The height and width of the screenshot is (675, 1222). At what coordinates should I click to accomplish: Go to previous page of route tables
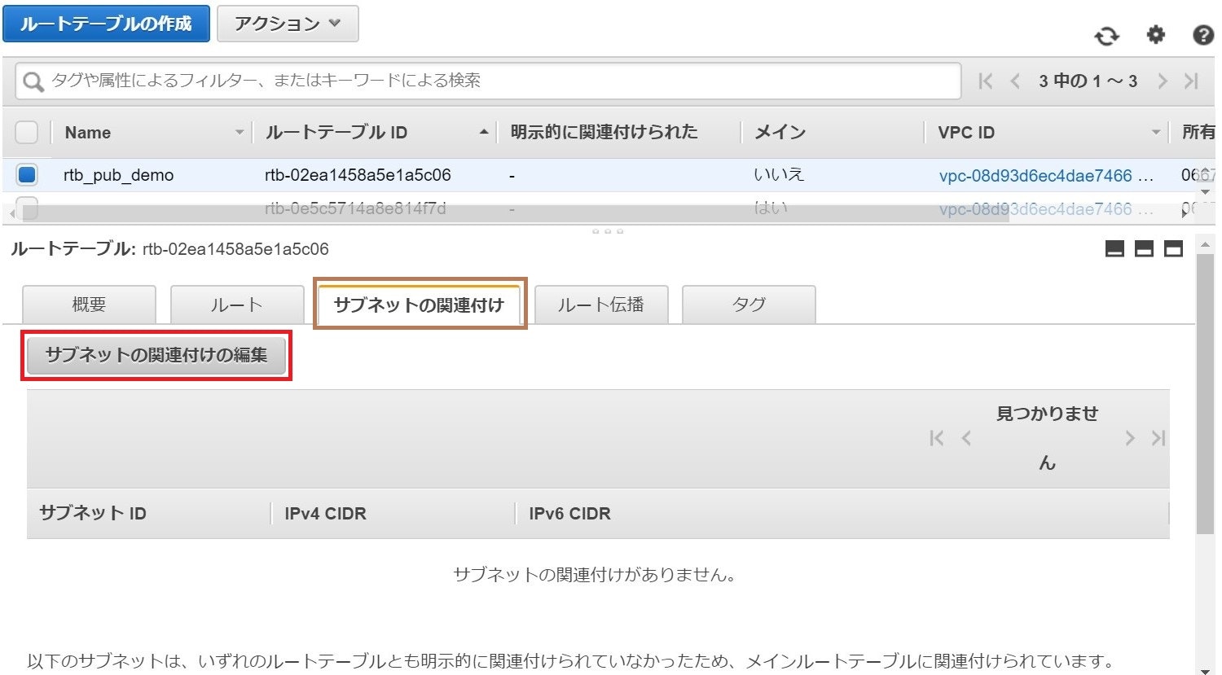tap(1015, 81)
